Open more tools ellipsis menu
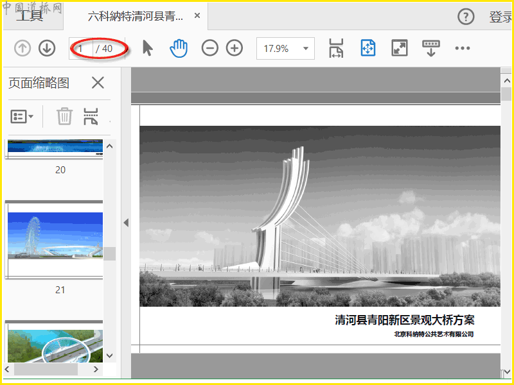Viewport: 514px width, 385px height. [x=462, y=49]
